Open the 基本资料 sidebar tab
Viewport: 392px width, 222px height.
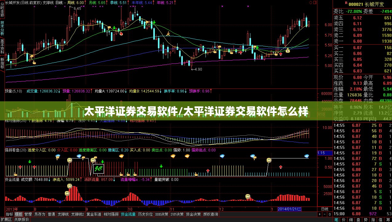coord(2,47)
